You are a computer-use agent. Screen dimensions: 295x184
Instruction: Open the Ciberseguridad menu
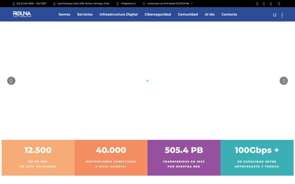click(158, 14)
